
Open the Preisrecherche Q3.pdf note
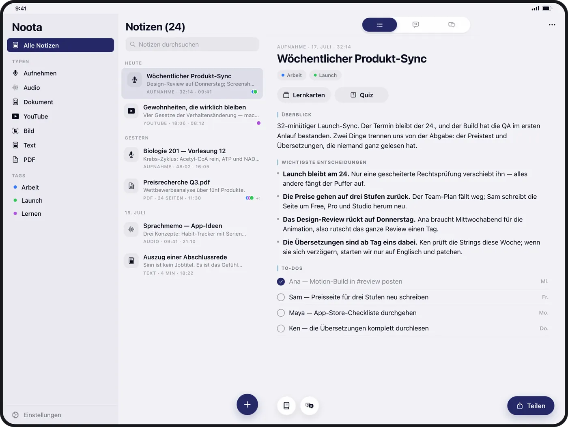click(x=192, y=190)
